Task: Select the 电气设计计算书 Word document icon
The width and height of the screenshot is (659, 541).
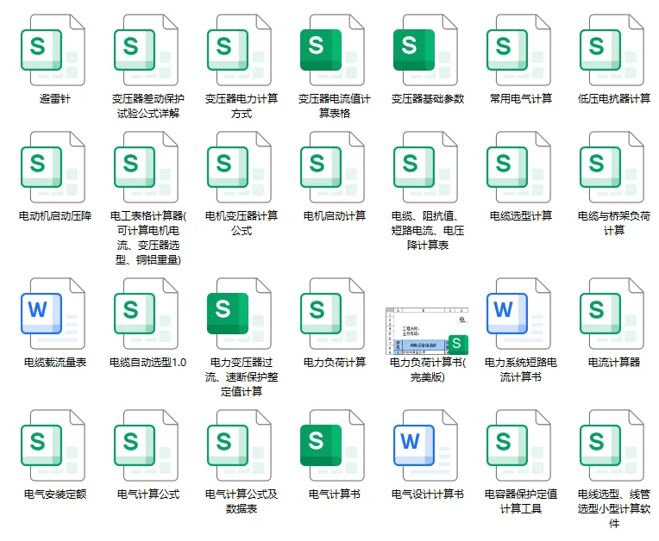Action: tap(426, 445)
